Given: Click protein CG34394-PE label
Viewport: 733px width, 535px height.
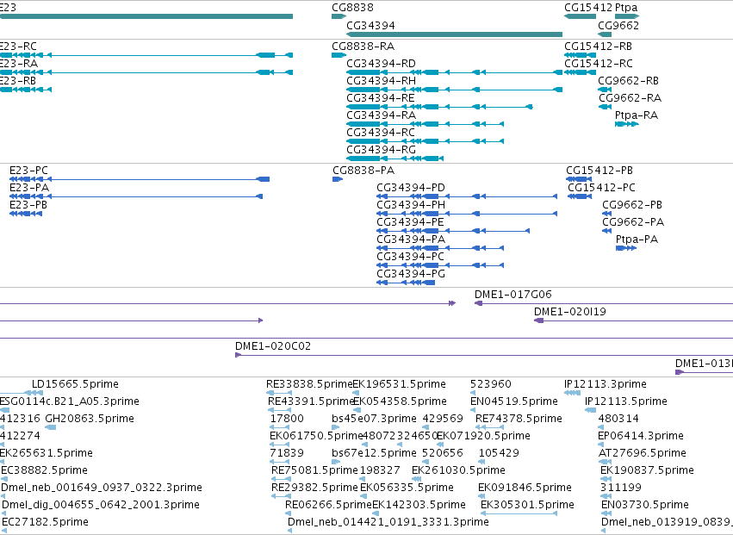Looking at the screenshot, I should coord(411,222).
